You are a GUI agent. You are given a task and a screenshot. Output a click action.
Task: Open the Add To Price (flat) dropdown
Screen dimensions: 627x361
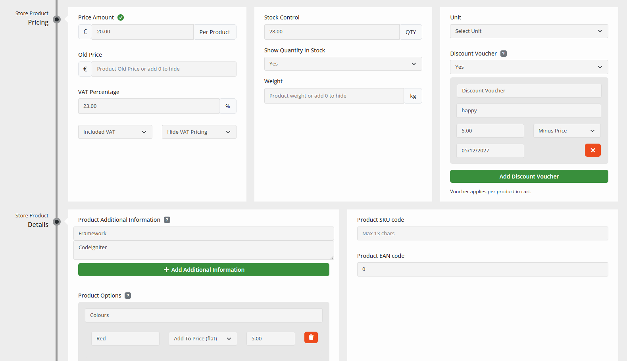pyautogui.click(x=203, y=339)
